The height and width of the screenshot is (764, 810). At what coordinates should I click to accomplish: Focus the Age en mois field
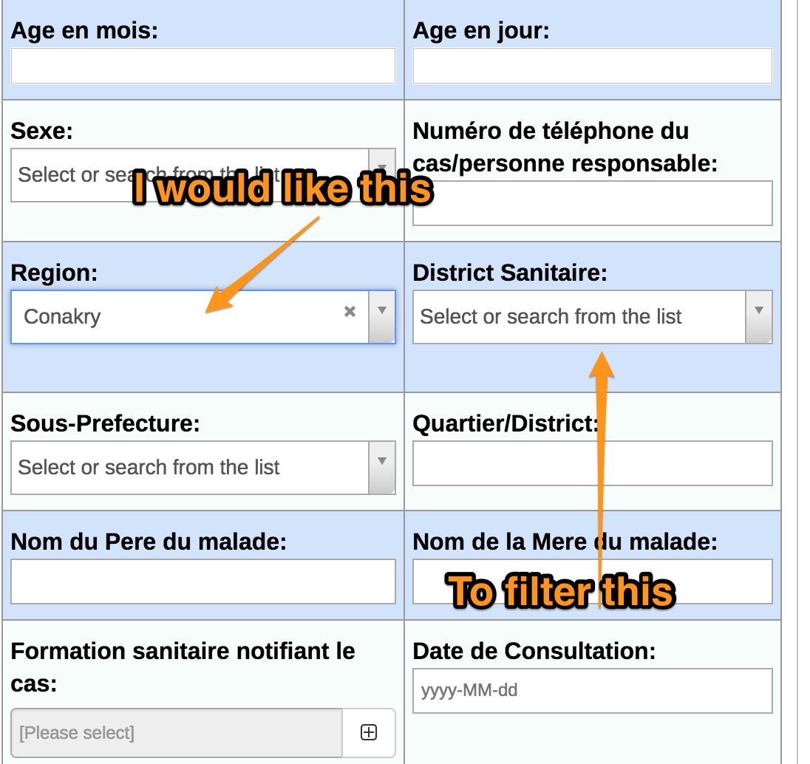tap(203, 66)
